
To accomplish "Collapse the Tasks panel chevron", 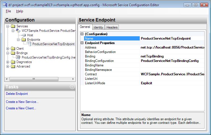I will [x=72, y=87].
